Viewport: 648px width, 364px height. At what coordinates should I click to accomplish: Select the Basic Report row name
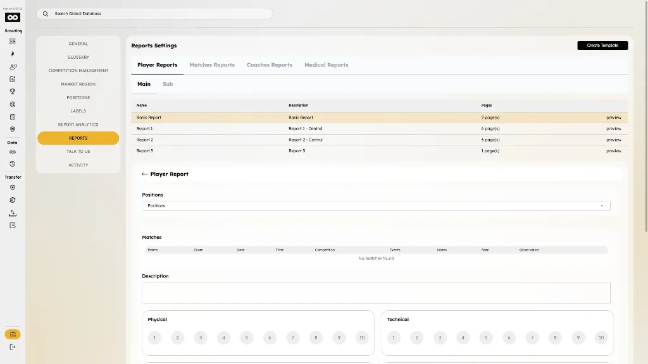[x=149, y=118]
